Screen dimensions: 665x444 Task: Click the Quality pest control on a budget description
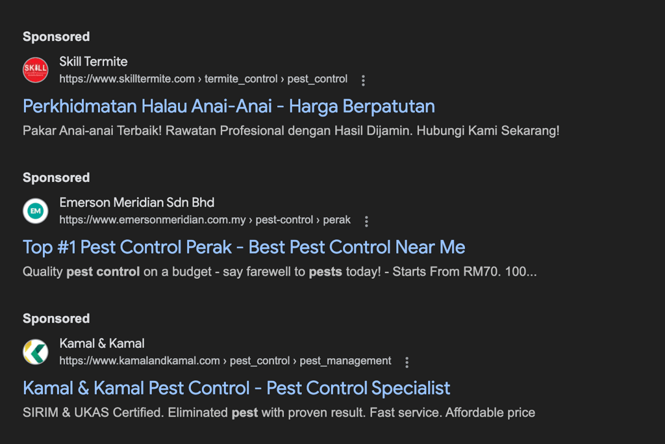[x=279, y=272]
